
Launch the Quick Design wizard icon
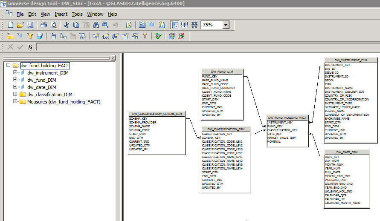129,25
